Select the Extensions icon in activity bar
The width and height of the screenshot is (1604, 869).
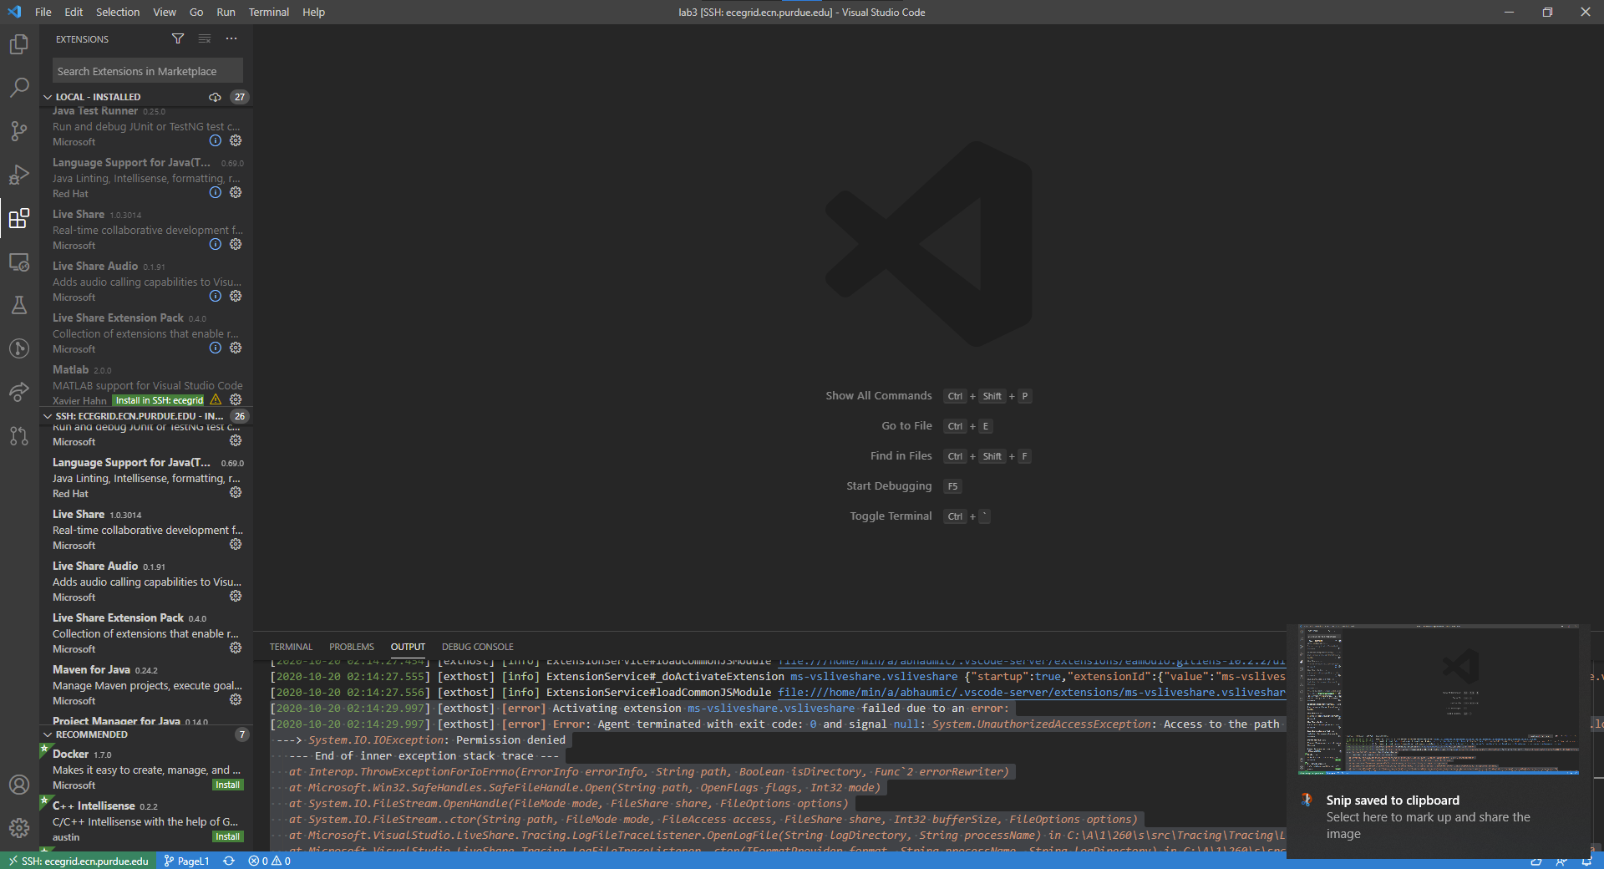[x=19, y=218]
